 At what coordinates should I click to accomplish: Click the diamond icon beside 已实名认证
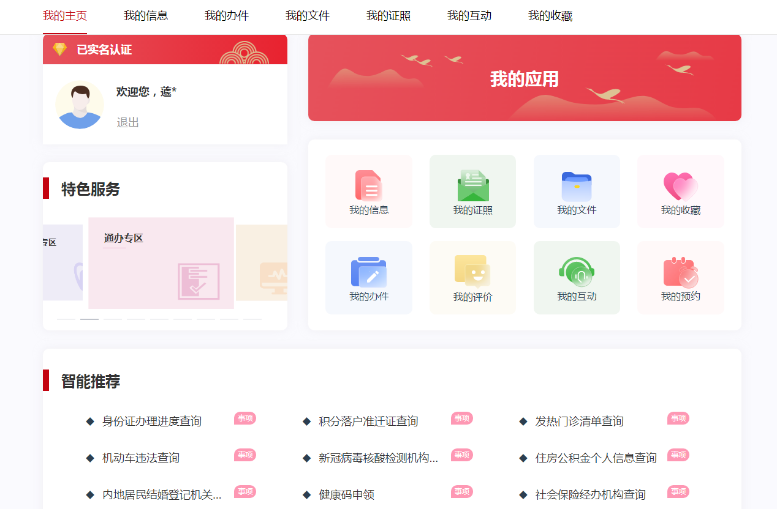tap(59, 50)
